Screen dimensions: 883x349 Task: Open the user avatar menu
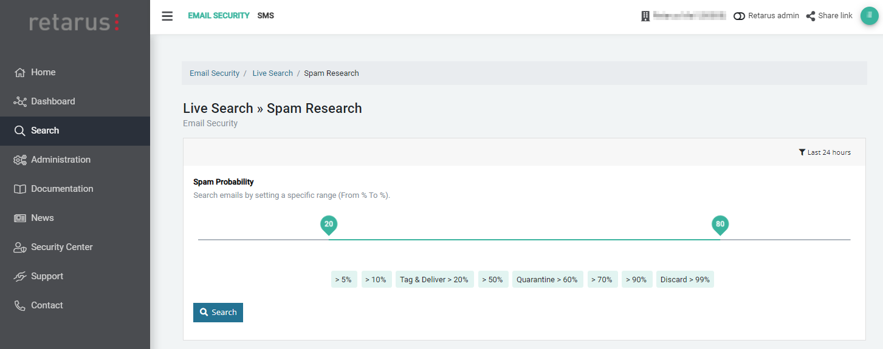869,16
